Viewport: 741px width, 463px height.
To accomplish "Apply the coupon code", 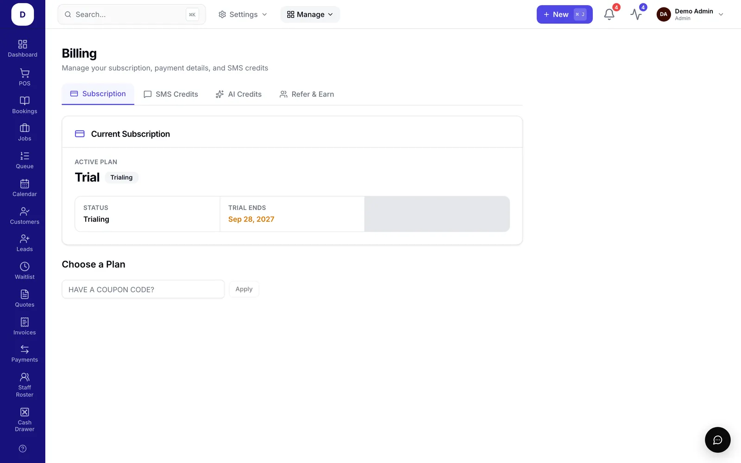I will tap(244, 289).
